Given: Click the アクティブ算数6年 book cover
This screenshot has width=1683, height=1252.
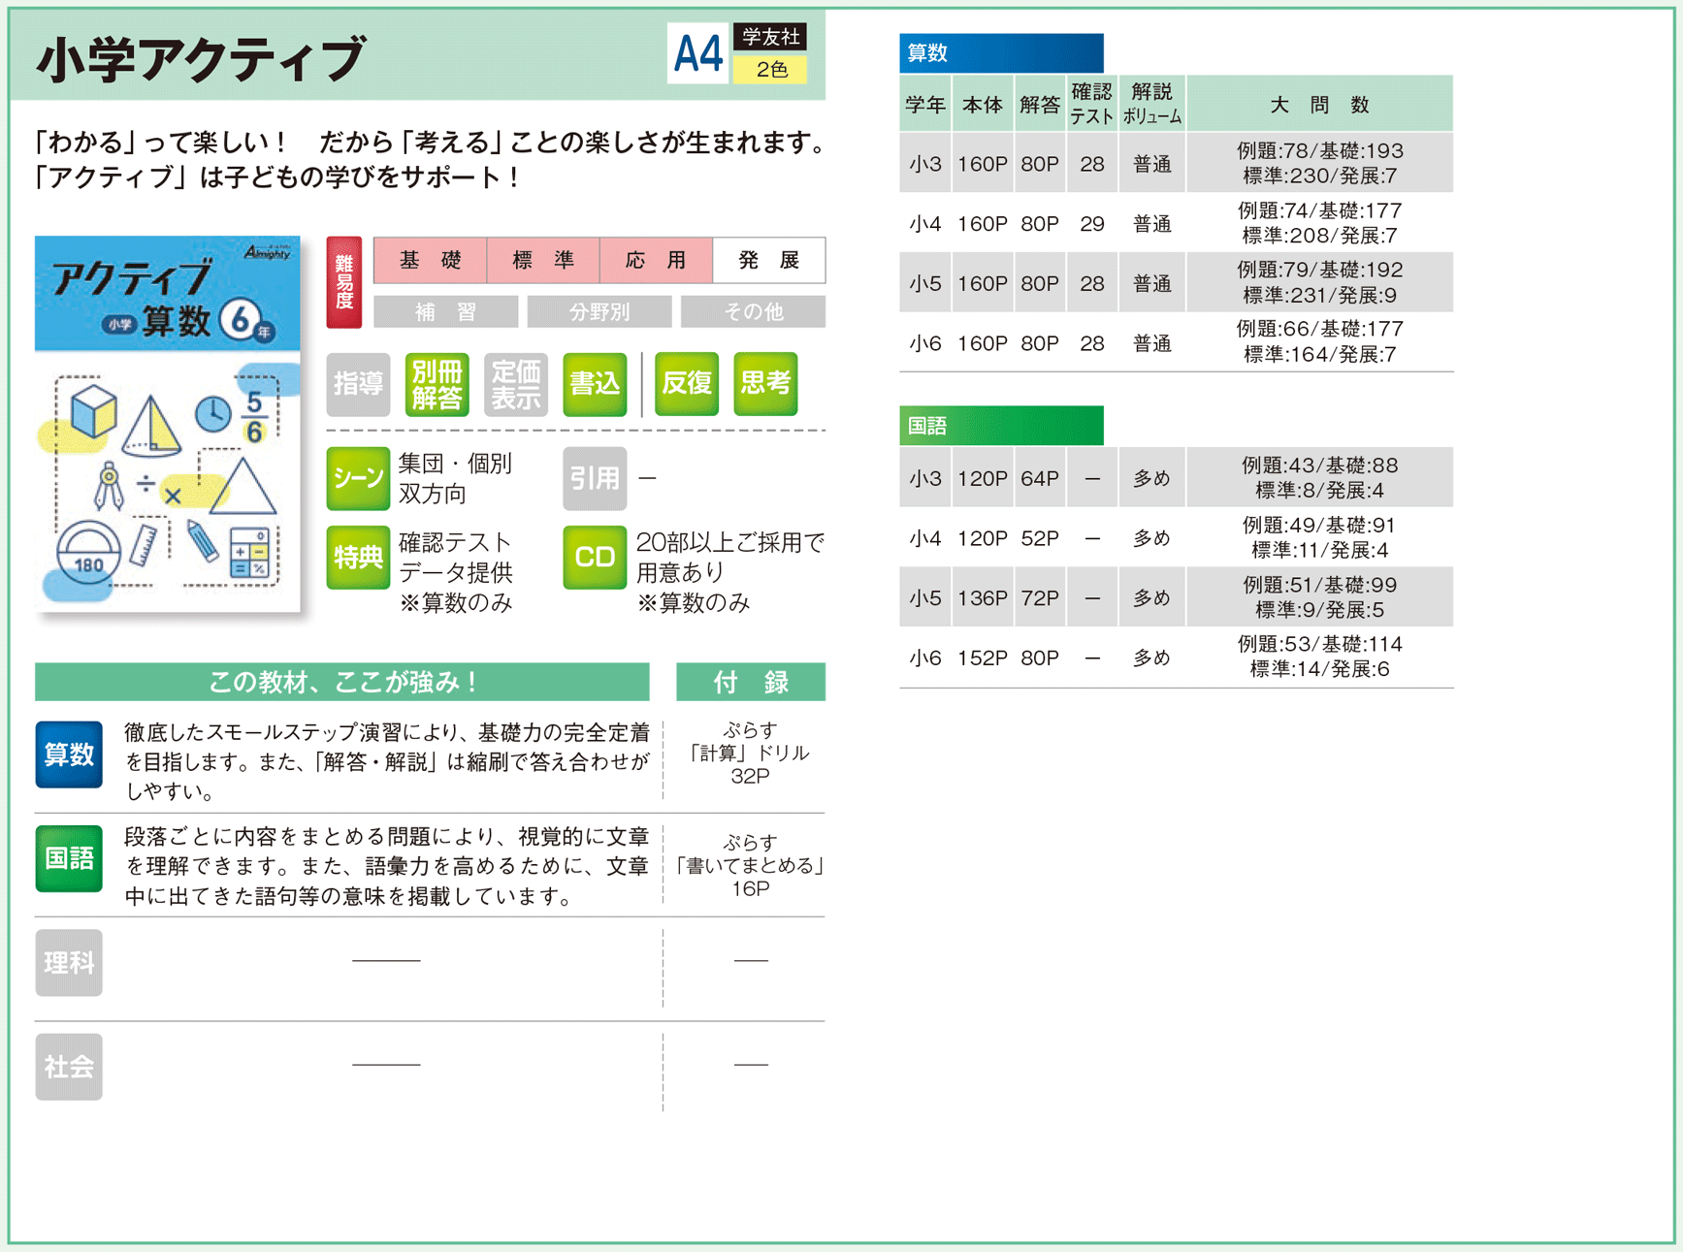Looking at the screenshot, I should 168,423.
